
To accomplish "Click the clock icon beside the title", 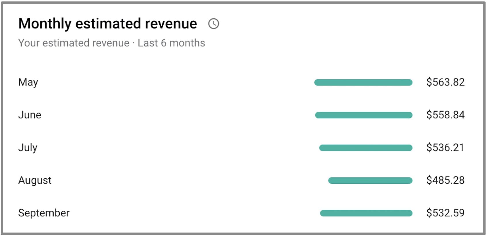I will [214, 24].
